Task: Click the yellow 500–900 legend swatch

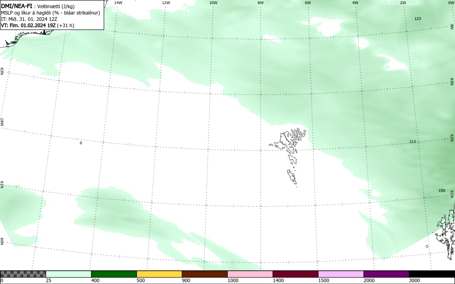Action: pos(159,274)
